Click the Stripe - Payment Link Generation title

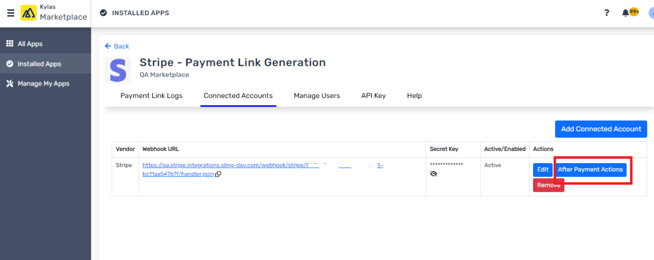(x=233, y=62)
